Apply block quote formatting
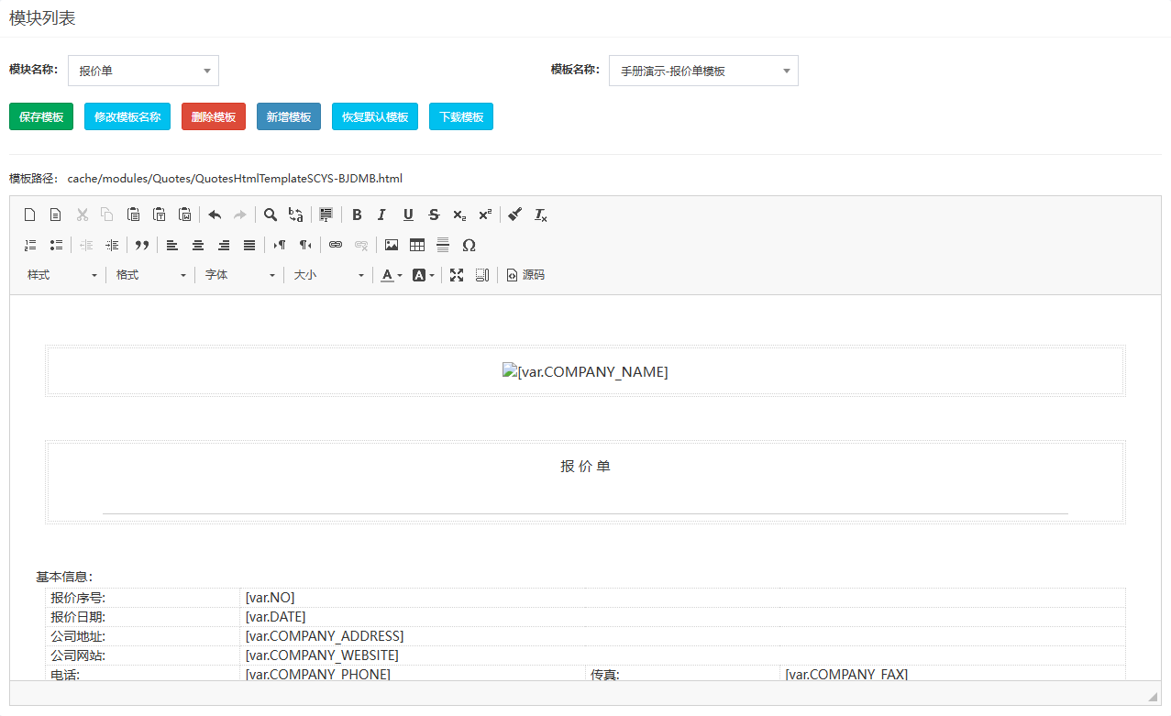 coord(142,246)
